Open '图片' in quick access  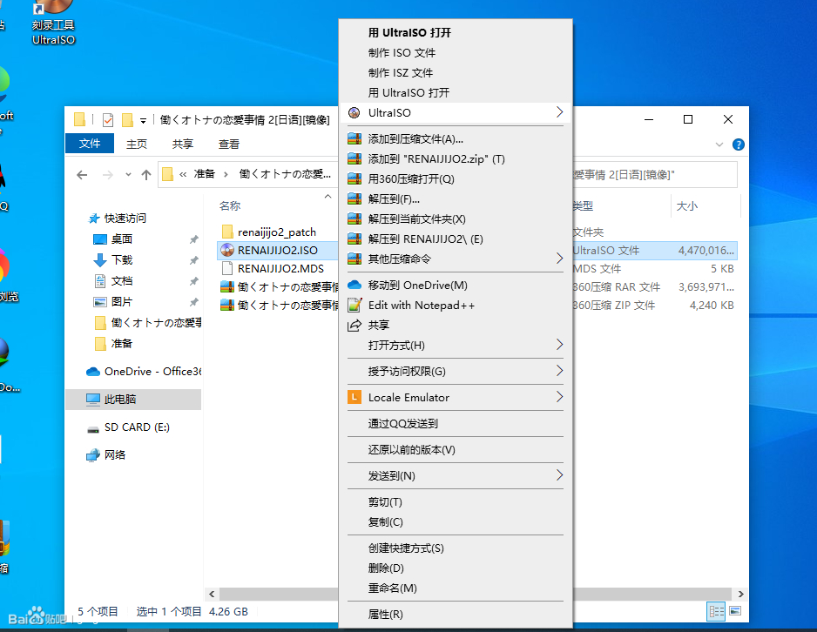(x=121, y=302)
